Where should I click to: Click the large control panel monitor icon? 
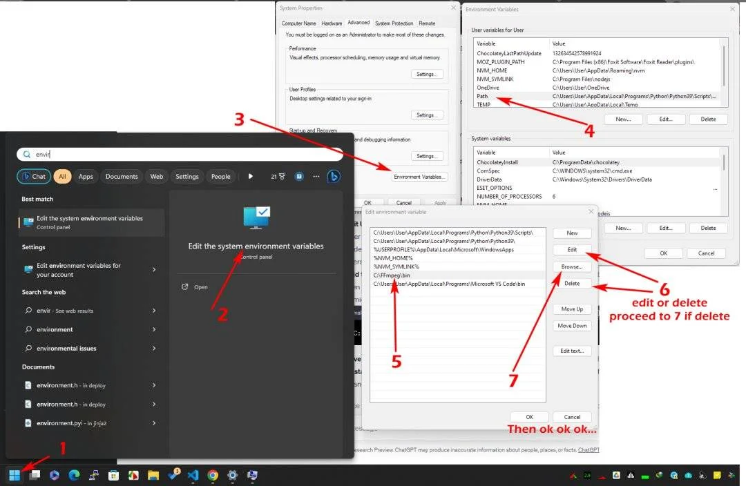256,217
